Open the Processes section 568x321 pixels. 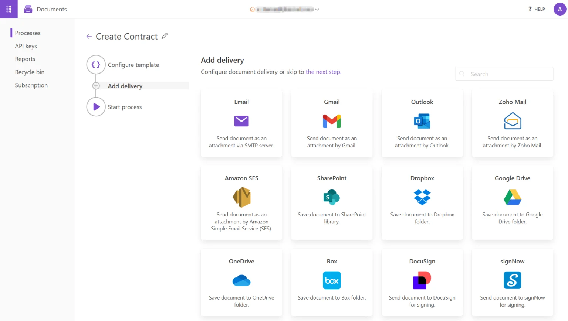(x=28, y=33)
